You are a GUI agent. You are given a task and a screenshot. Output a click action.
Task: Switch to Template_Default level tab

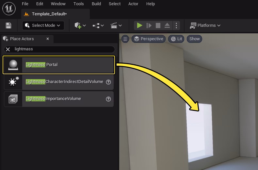(x=56, y=14)
